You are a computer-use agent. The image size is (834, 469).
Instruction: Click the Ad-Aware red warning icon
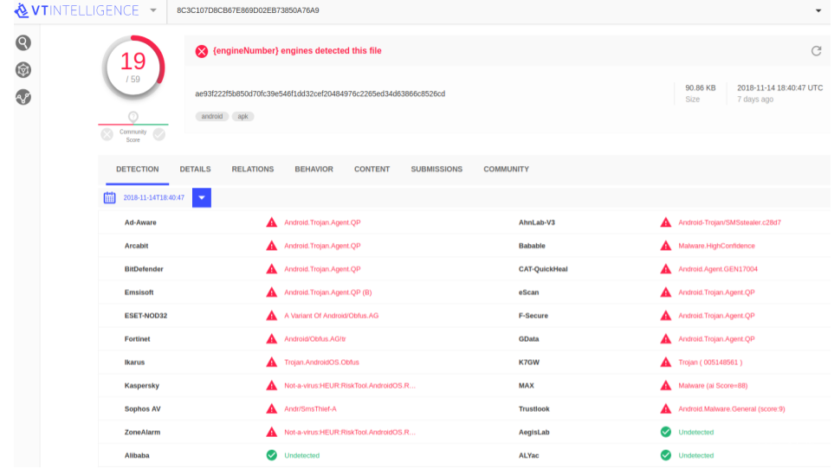[272, 222]
